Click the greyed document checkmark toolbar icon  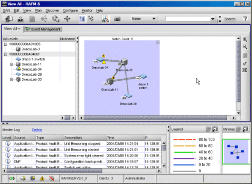click(x=32, y=19)
